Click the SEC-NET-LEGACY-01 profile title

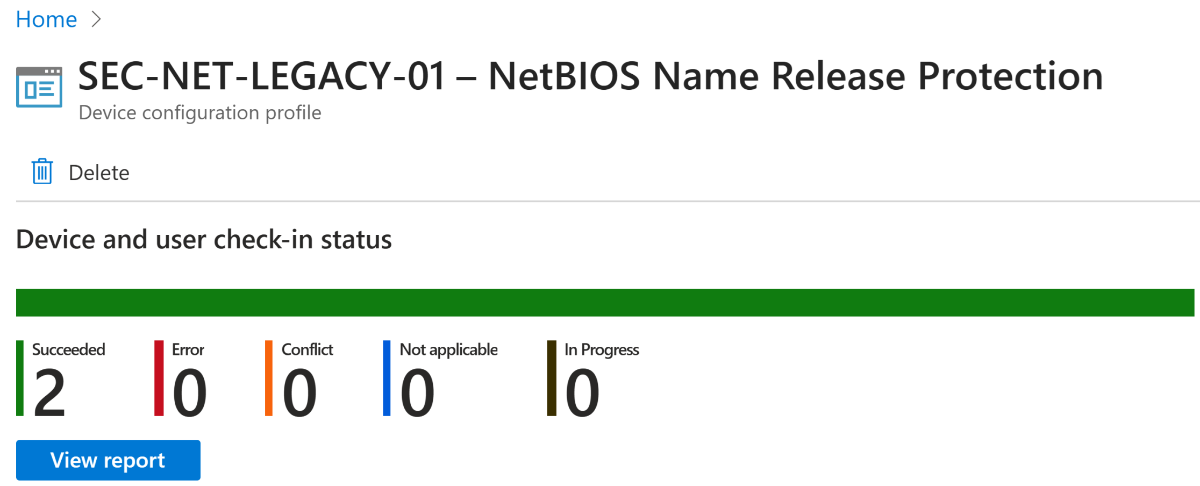(x=590, y=76)
